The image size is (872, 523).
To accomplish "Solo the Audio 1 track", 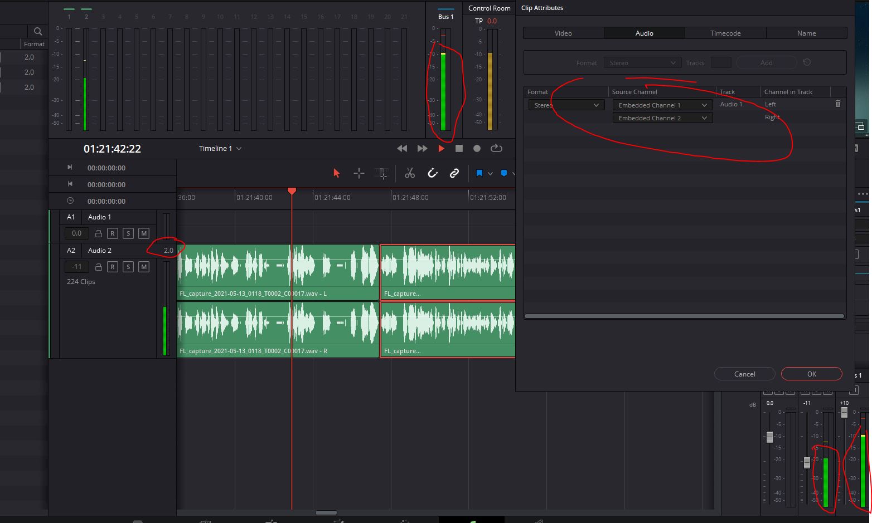I will 128,233.
